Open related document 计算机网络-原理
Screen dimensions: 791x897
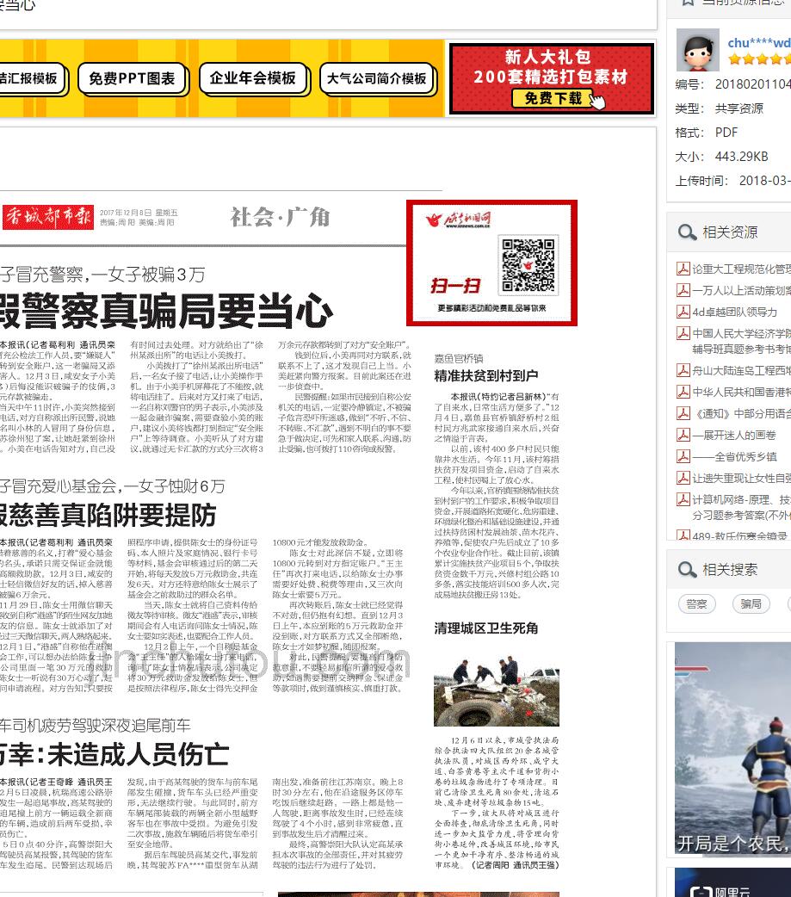click(x=741, y=499)
